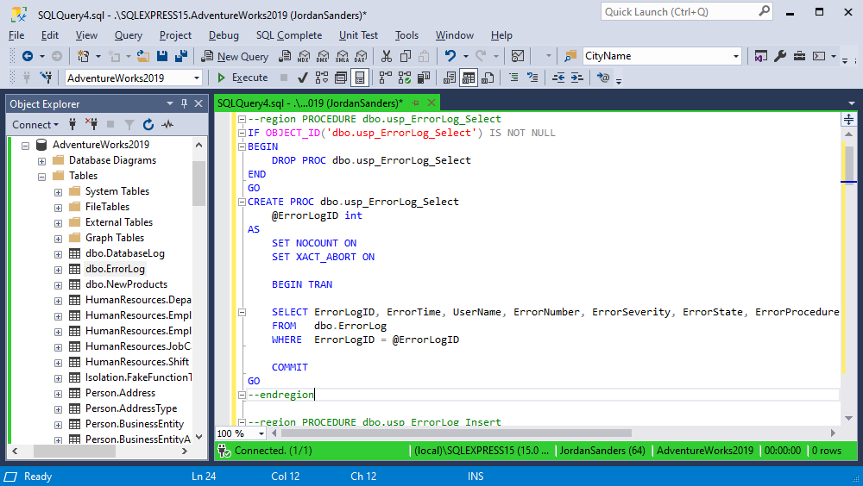Viewport: 863px width, 486px height.
Task: Save the current query with the disk icon
Action: 162,56
